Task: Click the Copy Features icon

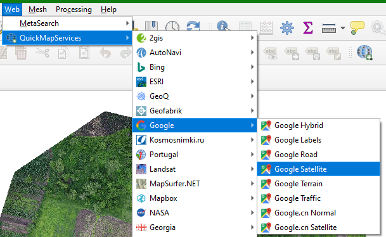Action: click(63, 53)
